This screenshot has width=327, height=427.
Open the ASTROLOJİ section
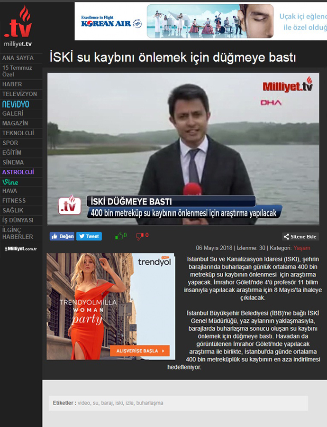click(x=18, y=172)
